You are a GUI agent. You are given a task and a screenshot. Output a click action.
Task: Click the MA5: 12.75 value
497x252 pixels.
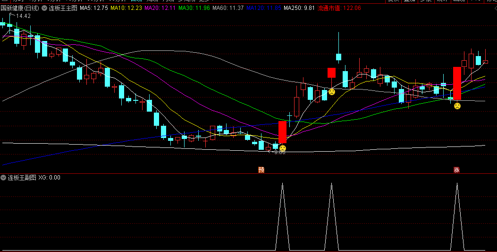click(x=94, y=8)
